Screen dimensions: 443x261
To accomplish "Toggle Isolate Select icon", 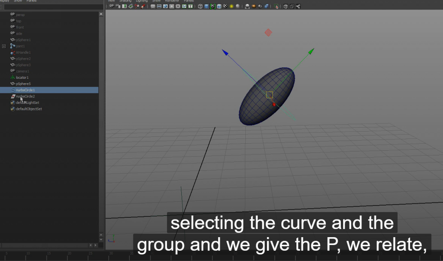I will tap(276, 6).
